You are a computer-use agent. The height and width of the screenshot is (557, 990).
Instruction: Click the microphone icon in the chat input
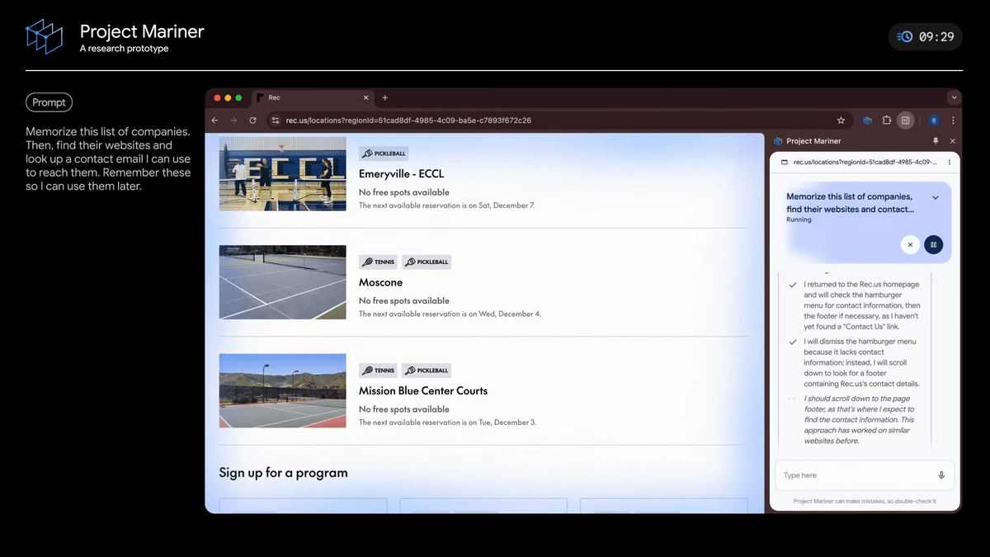coord(941,474)
